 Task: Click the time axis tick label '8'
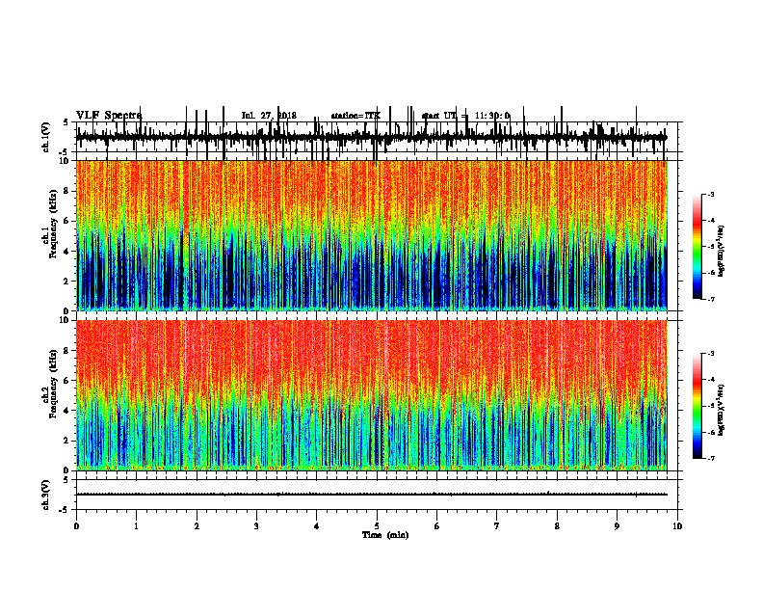coord(557,525)
